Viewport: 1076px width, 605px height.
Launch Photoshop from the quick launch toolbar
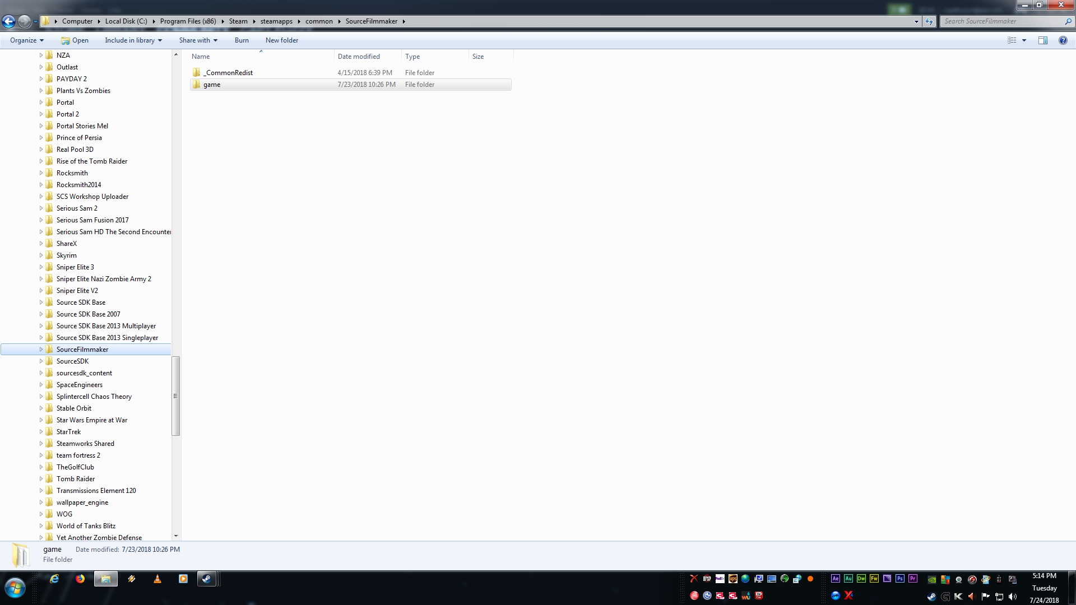tap(899, 579)
